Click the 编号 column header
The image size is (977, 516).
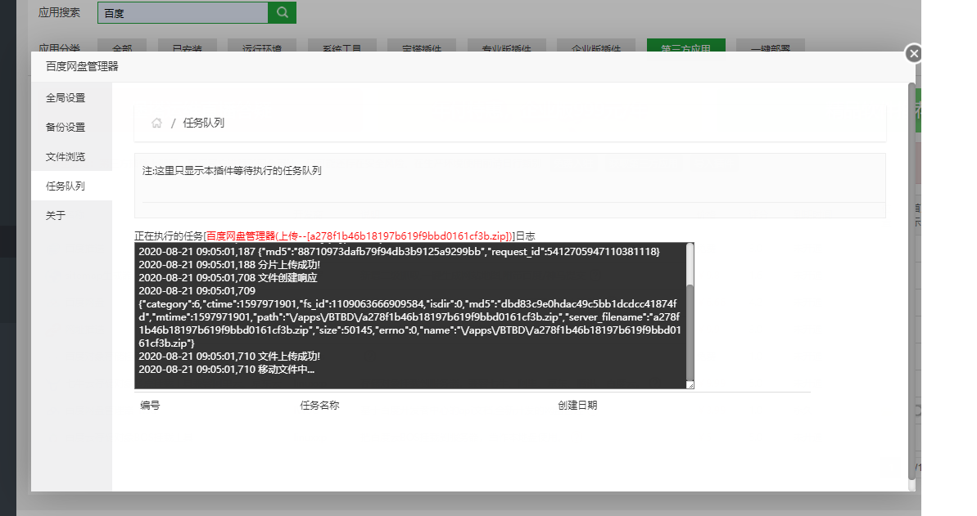coord(150,406)
